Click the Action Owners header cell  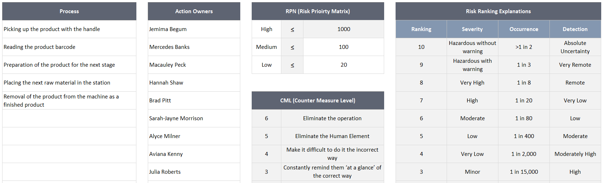tap(194, 11)
